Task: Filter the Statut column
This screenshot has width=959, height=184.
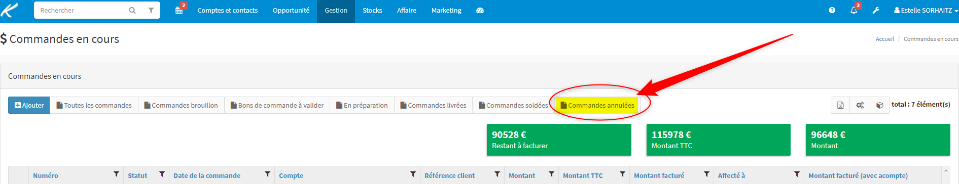Action: point(162,174)
